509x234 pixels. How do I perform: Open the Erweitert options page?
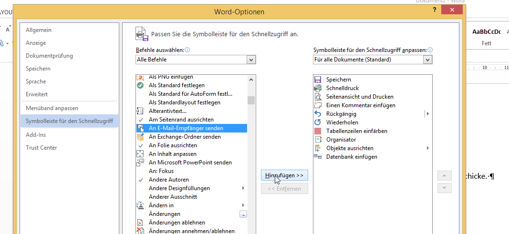tap(70, 94)
